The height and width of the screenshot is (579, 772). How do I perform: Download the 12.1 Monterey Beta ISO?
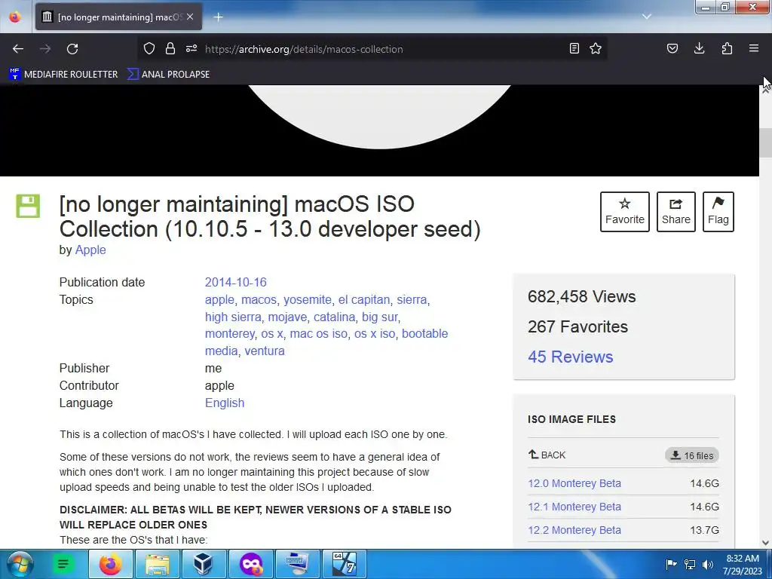coord(574,507)
